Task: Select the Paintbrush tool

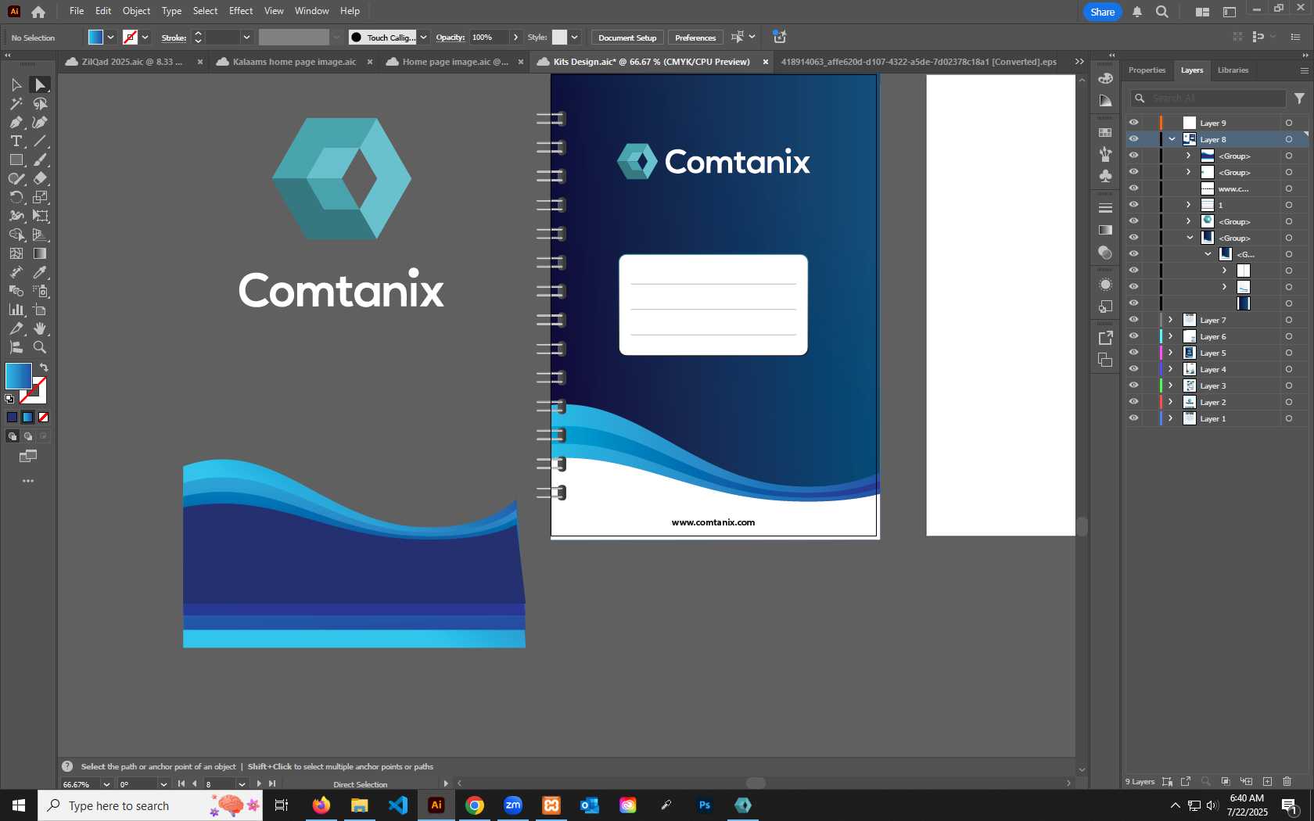Action: click(x=40, y=160)
